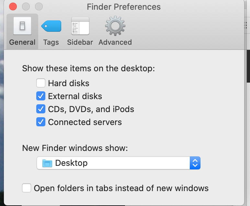Enable Hard disks on the desktop
250x206 pixels.
point(41,83)
